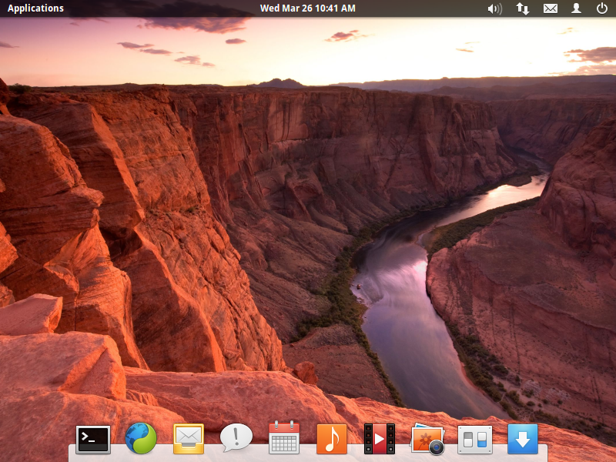Open the orange Music player icon
Viewport: 616px width, 462px height.
[332, 439]
